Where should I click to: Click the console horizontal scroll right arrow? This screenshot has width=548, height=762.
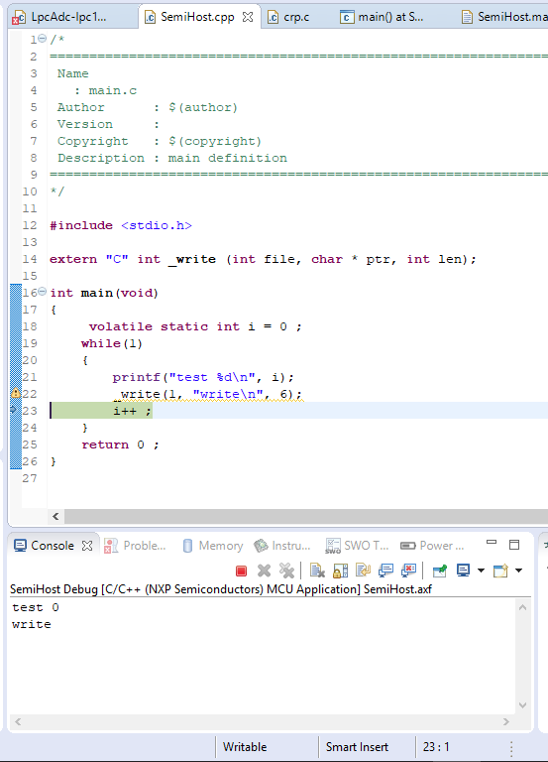[x=506, y=721]
